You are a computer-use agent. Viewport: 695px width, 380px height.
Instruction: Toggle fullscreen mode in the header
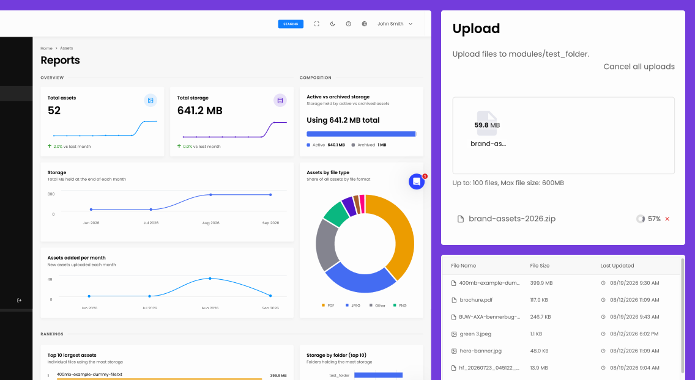click(316, 24)
